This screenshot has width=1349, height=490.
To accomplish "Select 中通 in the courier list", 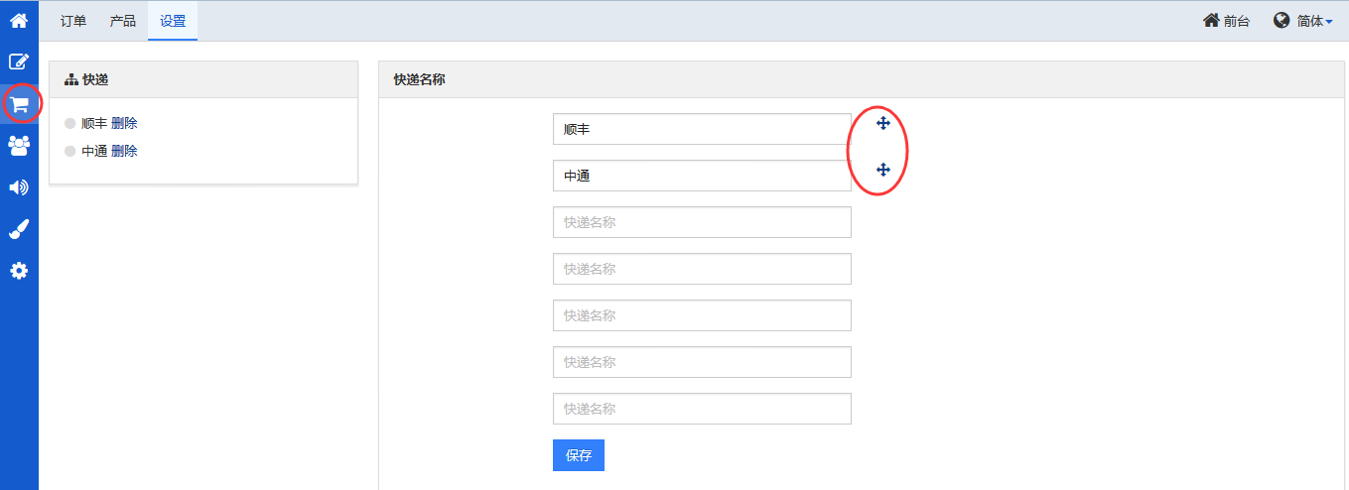I will coord(94,151).
